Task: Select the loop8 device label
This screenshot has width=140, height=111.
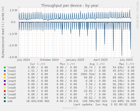Action: click(12, 94)
